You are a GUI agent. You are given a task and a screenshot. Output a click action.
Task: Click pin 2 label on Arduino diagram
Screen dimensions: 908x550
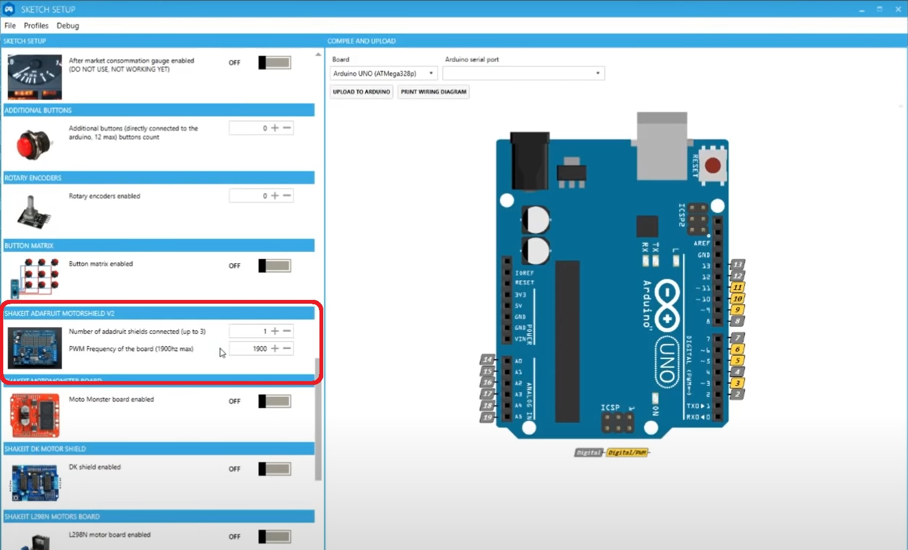point(737,395)
